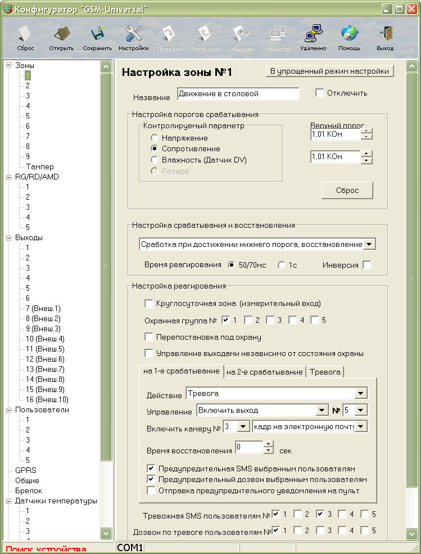Enable the Отключить checkbox

tap(320, 93)
